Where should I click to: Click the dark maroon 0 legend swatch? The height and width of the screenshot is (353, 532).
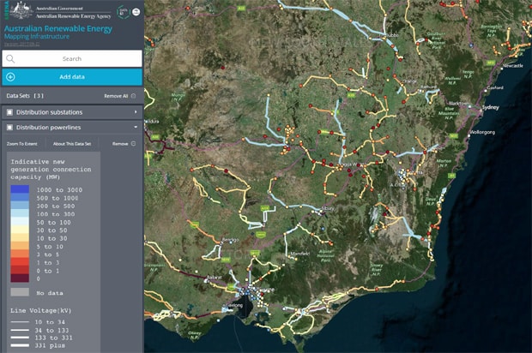click(20, 278)
